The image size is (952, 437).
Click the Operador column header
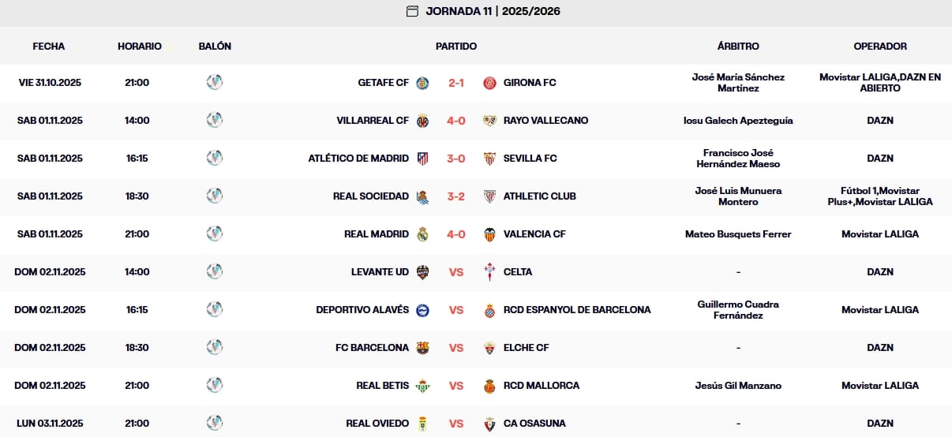click(x=880, y=47)
